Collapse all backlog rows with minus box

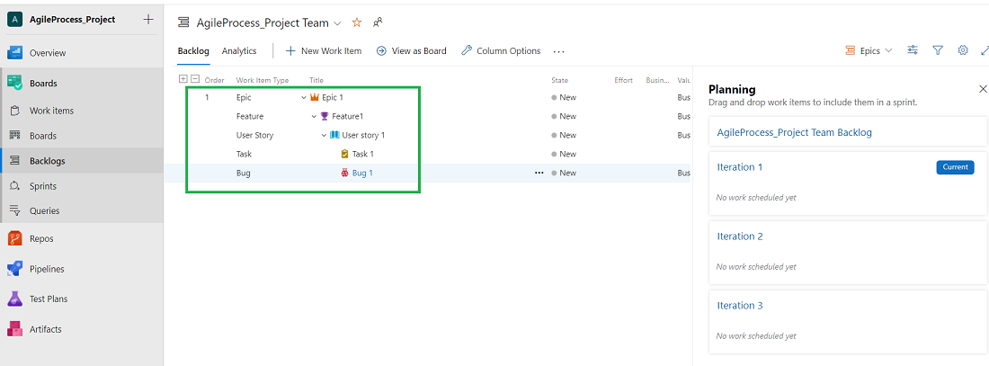[x=195, y=80]
